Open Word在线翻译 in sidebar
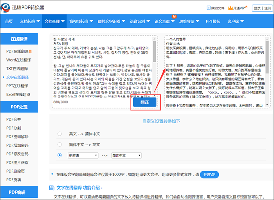 19,60
